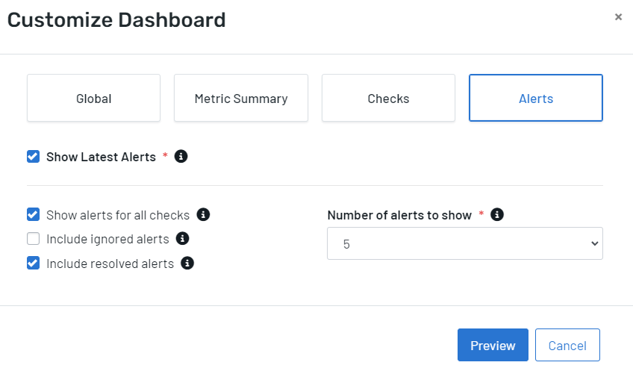Screen dimensions: 633x377
Task: Click the chevron arrow of the alerts count select
Action: 594,243
